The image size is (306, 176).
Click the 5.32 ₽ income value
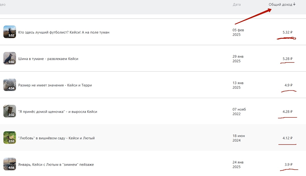287,32
